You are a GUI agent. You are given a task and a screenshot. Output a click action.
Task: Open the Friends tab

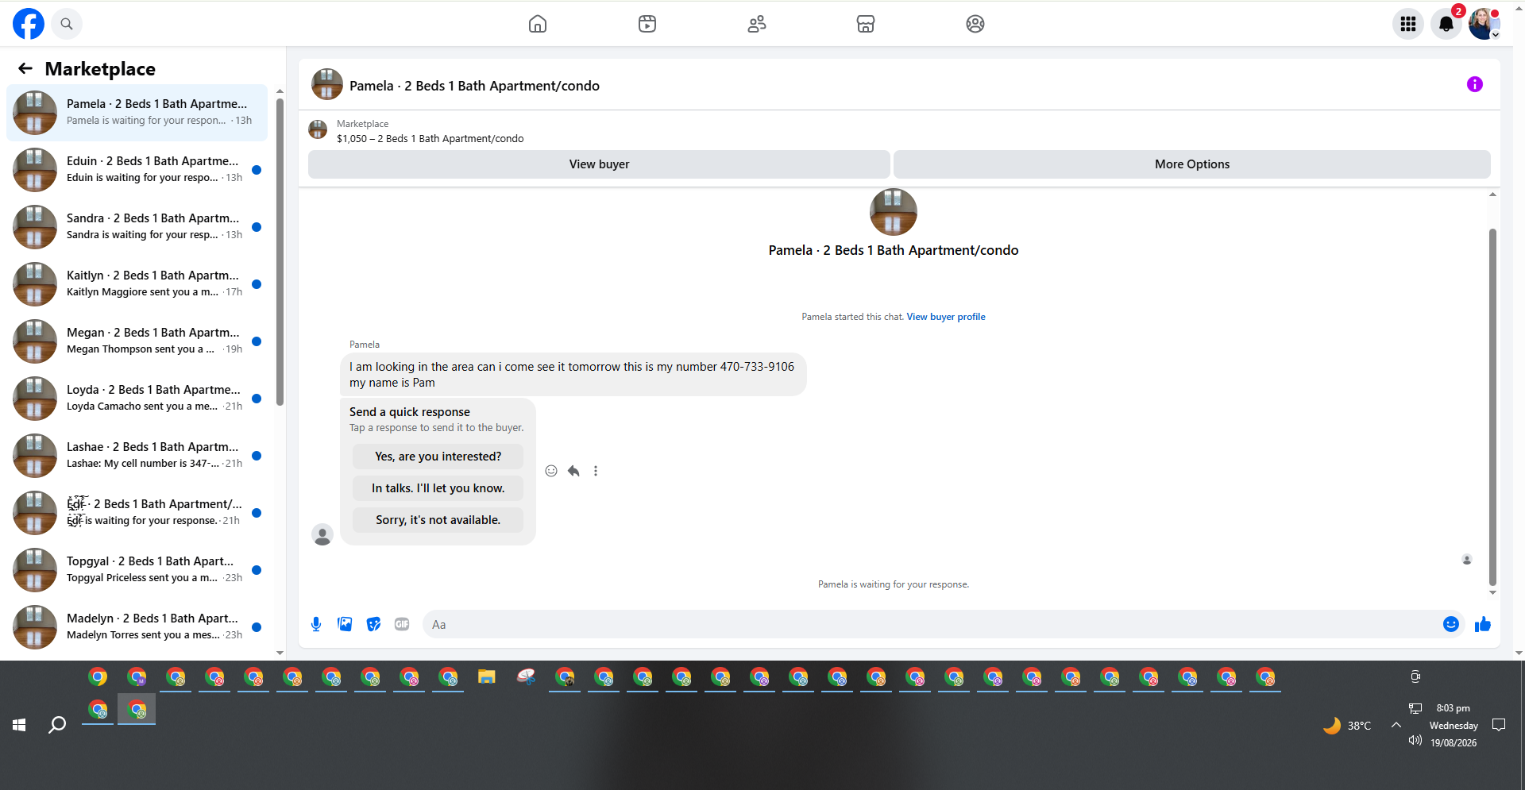[x=757, y=24]
